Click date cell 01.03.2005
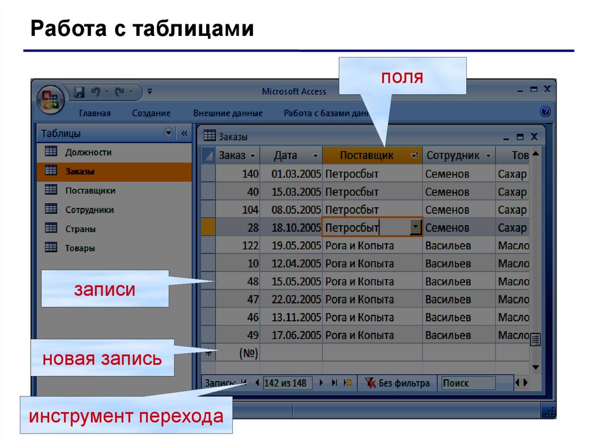 (291, 174)
